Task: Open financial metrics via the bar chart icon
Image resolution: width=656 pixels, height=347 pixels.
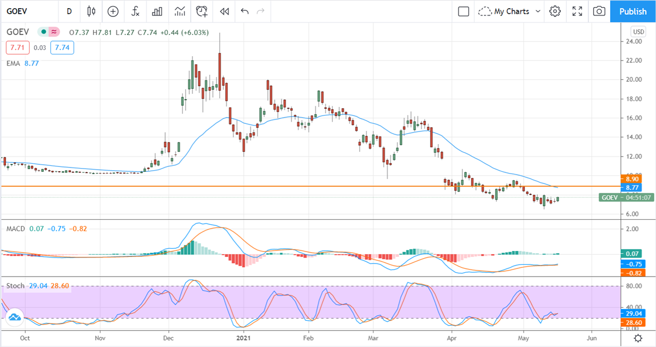Action: [x=157, y=11]
